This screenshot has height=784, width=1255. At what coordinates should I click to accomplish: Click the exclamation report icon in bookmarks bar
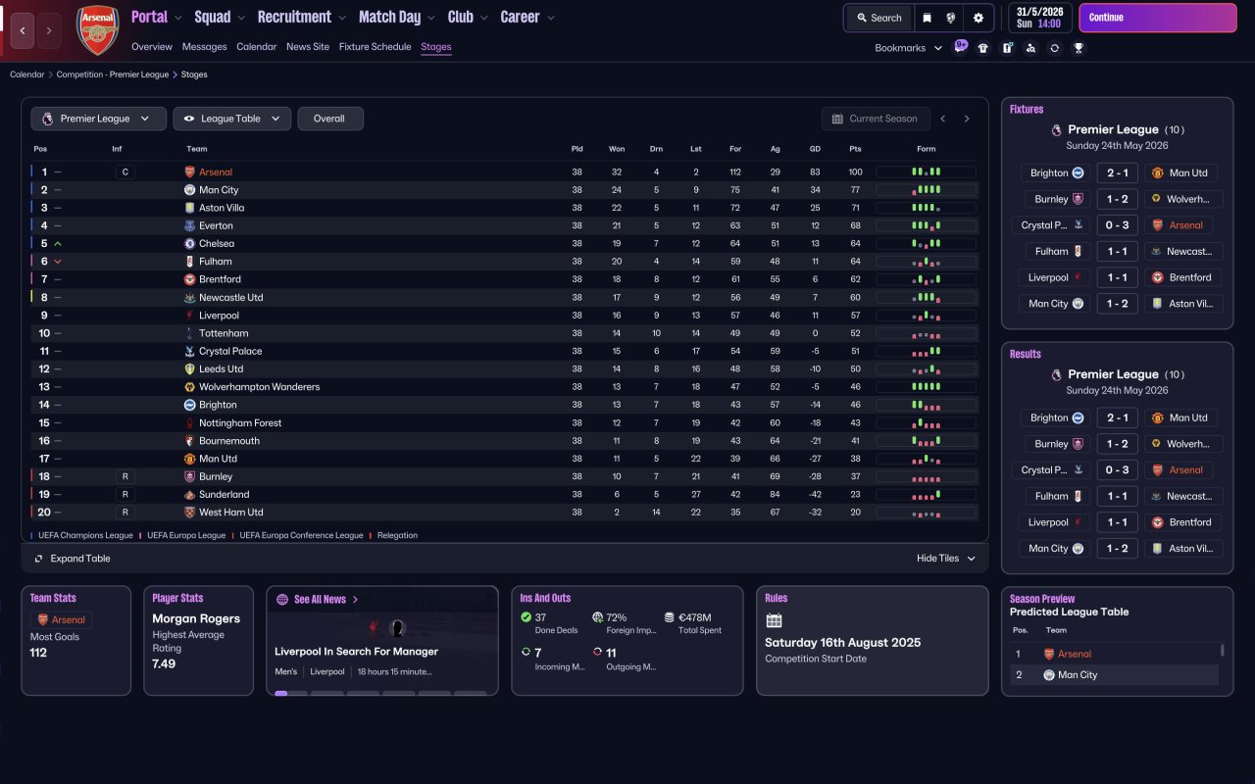pyautogui.click(x=1007, y=48)
